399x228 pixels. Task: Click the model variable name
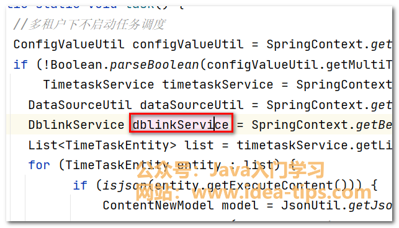[x=240, y=205]
